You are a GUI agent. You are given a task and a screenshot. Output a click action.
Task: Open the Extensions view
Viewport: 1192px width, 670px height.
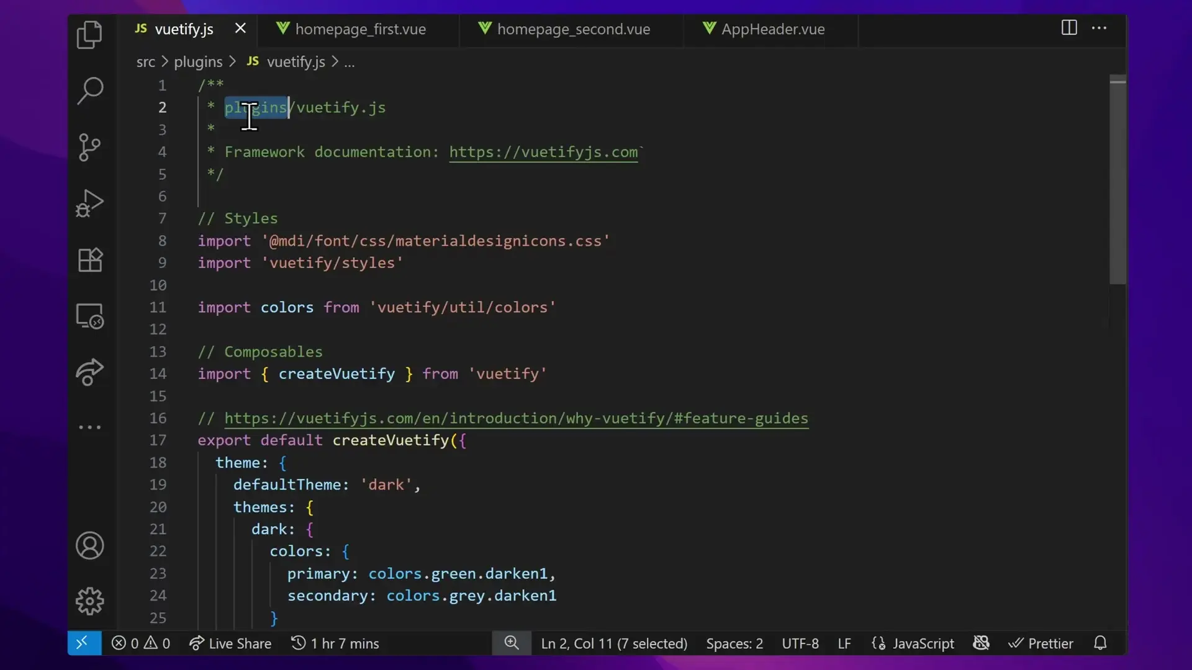90,260
